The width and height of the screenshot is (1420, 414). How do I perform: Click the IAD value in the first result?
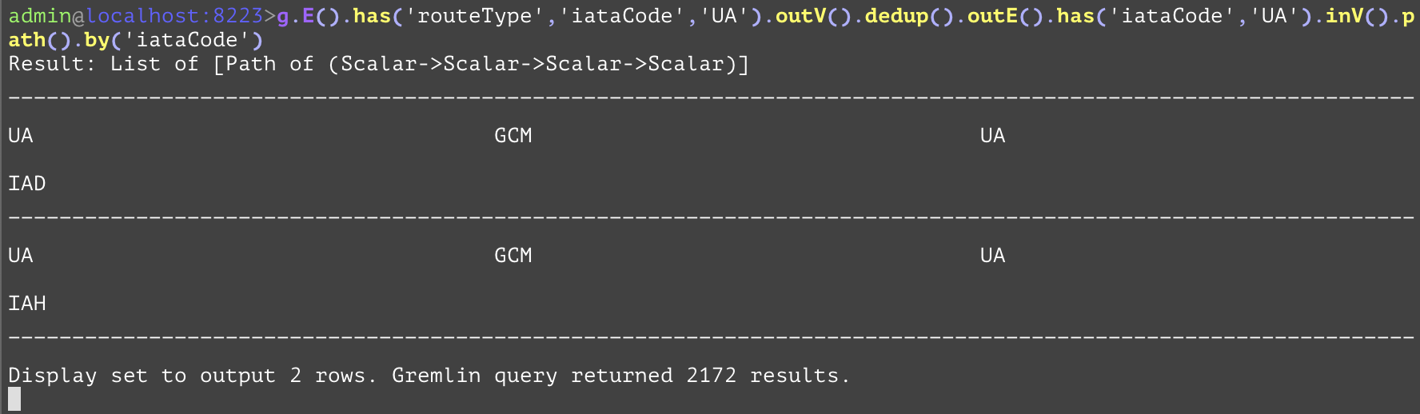click(x=27, y=184)
